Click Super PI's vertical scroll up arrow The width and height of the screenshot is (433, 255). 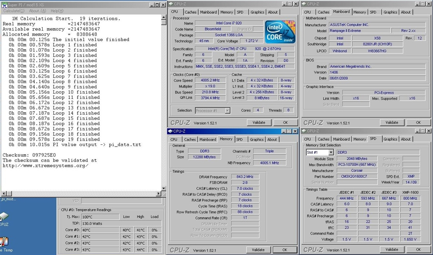tap(164, 17)
